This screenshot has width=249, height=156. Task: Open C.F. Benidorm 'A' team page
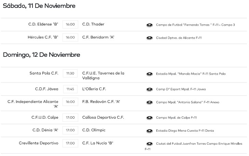click(98, 37)
